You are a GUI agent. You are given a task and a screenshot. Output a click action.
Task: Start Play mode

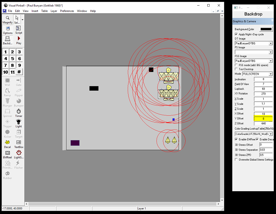tap(18, 40)
